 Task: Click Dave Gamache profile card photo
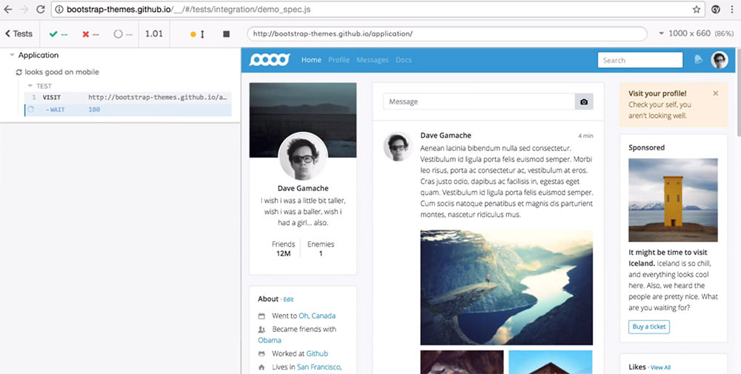303,156
